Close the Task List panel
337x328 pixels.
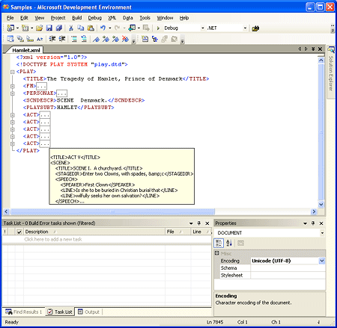[x=207, y=223]
